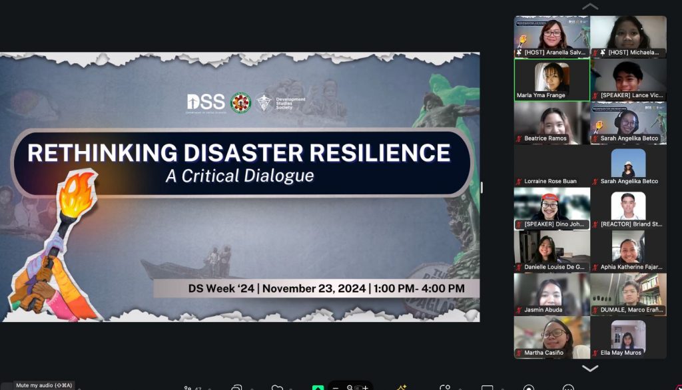
Task: Click 'A Critical Dialogue' subtitle on slide
Action: click(240, 176)
